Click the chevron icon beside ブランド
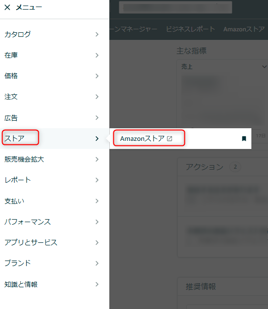 tap(97, 263)
